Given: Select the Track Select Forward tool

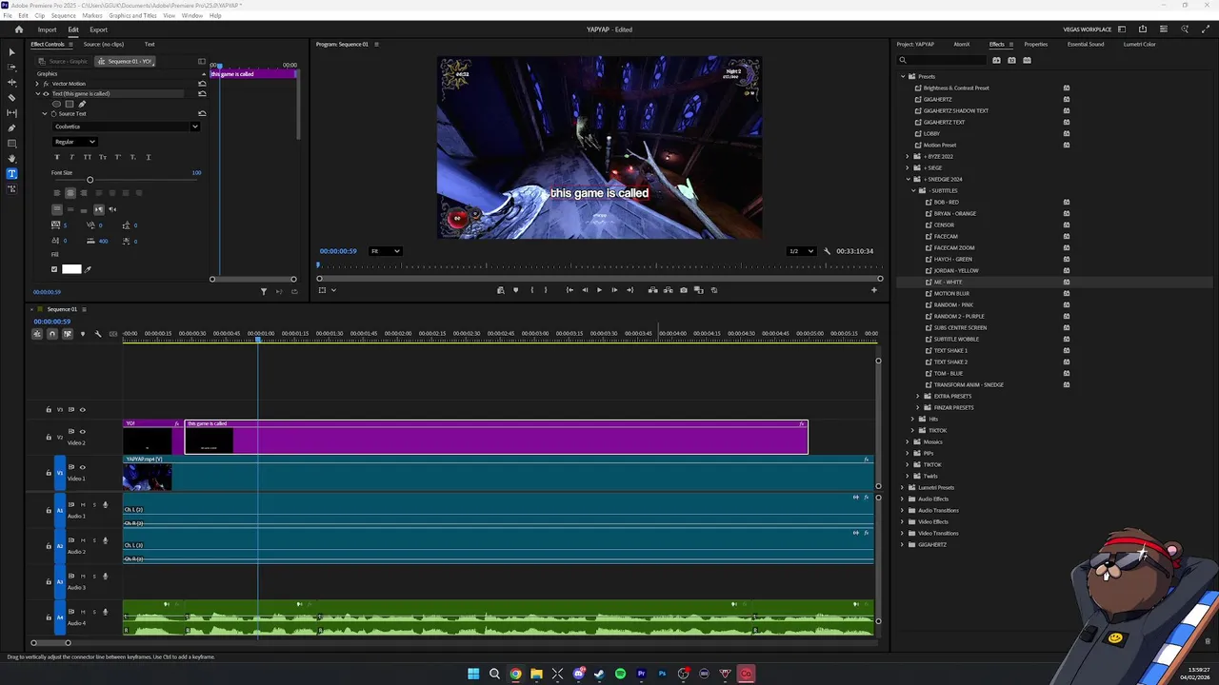Looking at the screenshot, I should (11, 67).
